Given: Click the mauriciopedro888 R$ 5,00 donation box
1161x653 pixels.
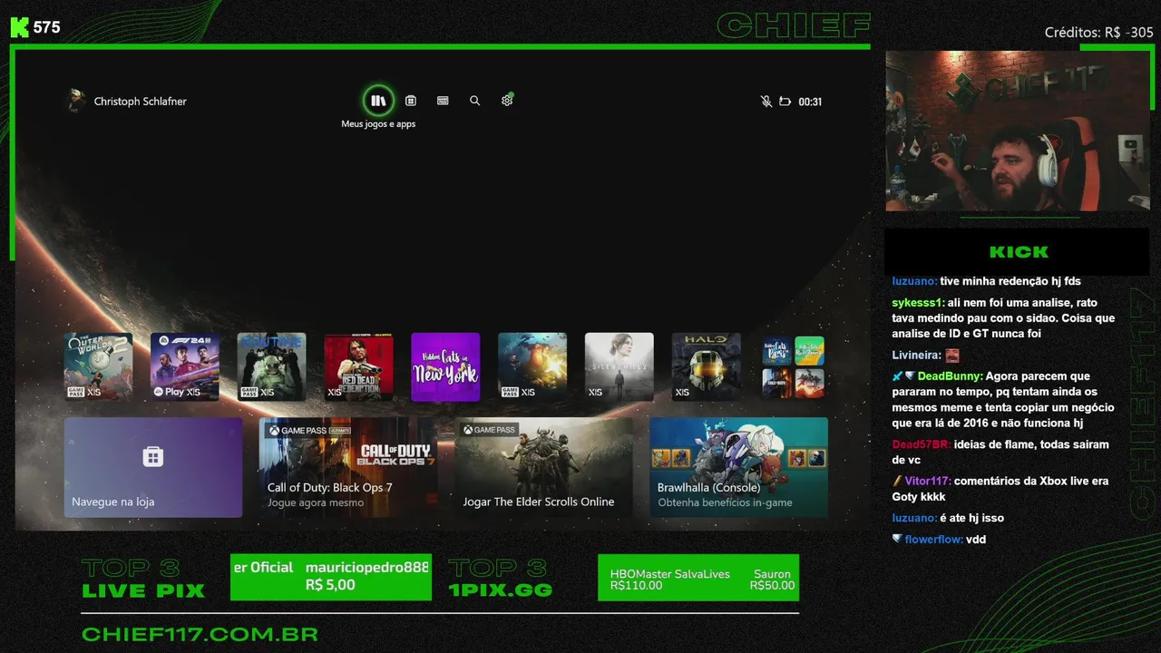Looking at the screenshot, I should [x=331, y=577].
